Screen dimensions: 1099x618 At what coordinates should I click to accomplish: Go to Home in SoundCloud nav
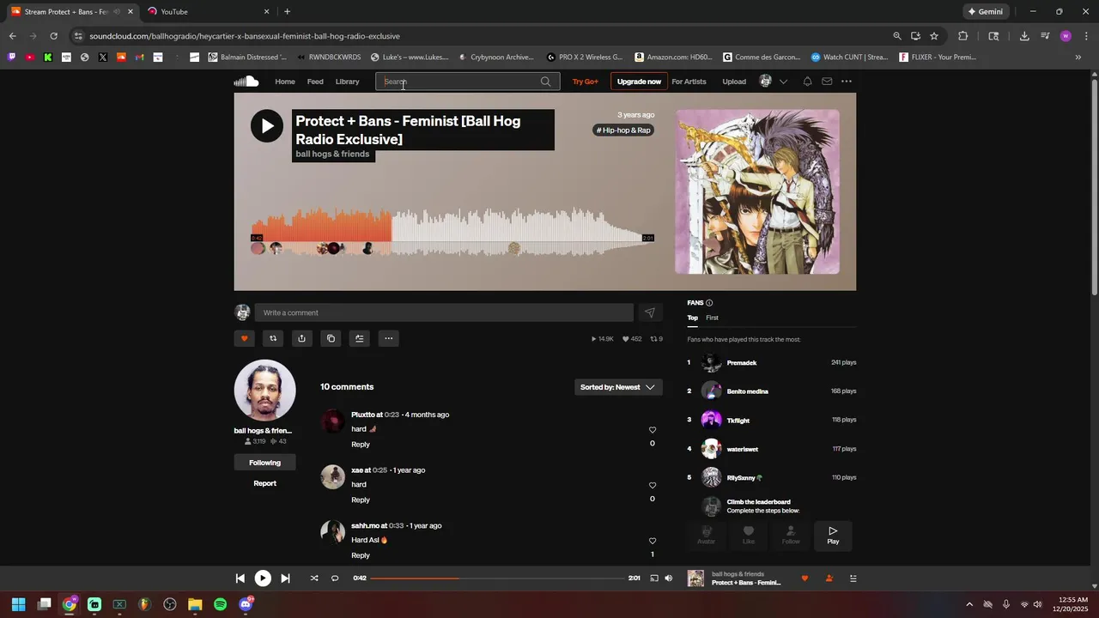pos(285,82)
